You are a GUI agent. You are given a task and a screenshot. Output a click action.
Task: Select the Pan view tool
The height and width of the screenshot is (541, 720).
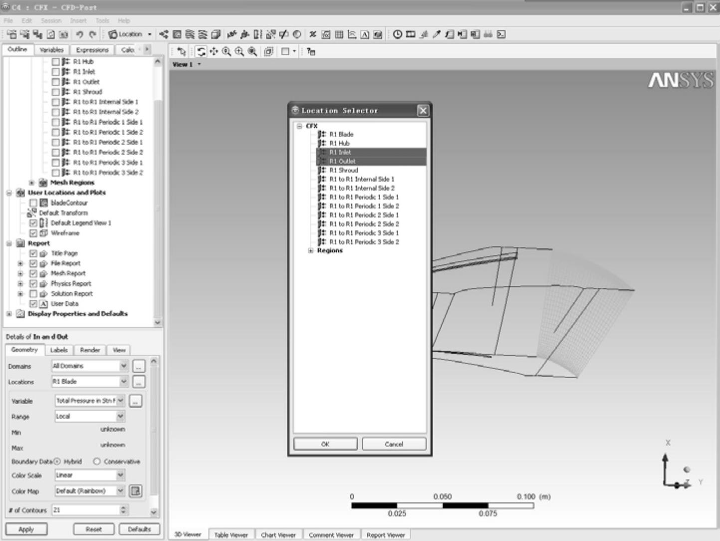214,51
